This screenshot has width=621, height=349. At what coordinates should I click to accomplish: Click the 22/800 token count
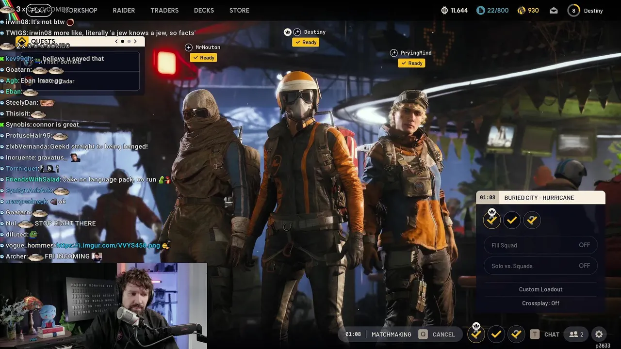498,10
